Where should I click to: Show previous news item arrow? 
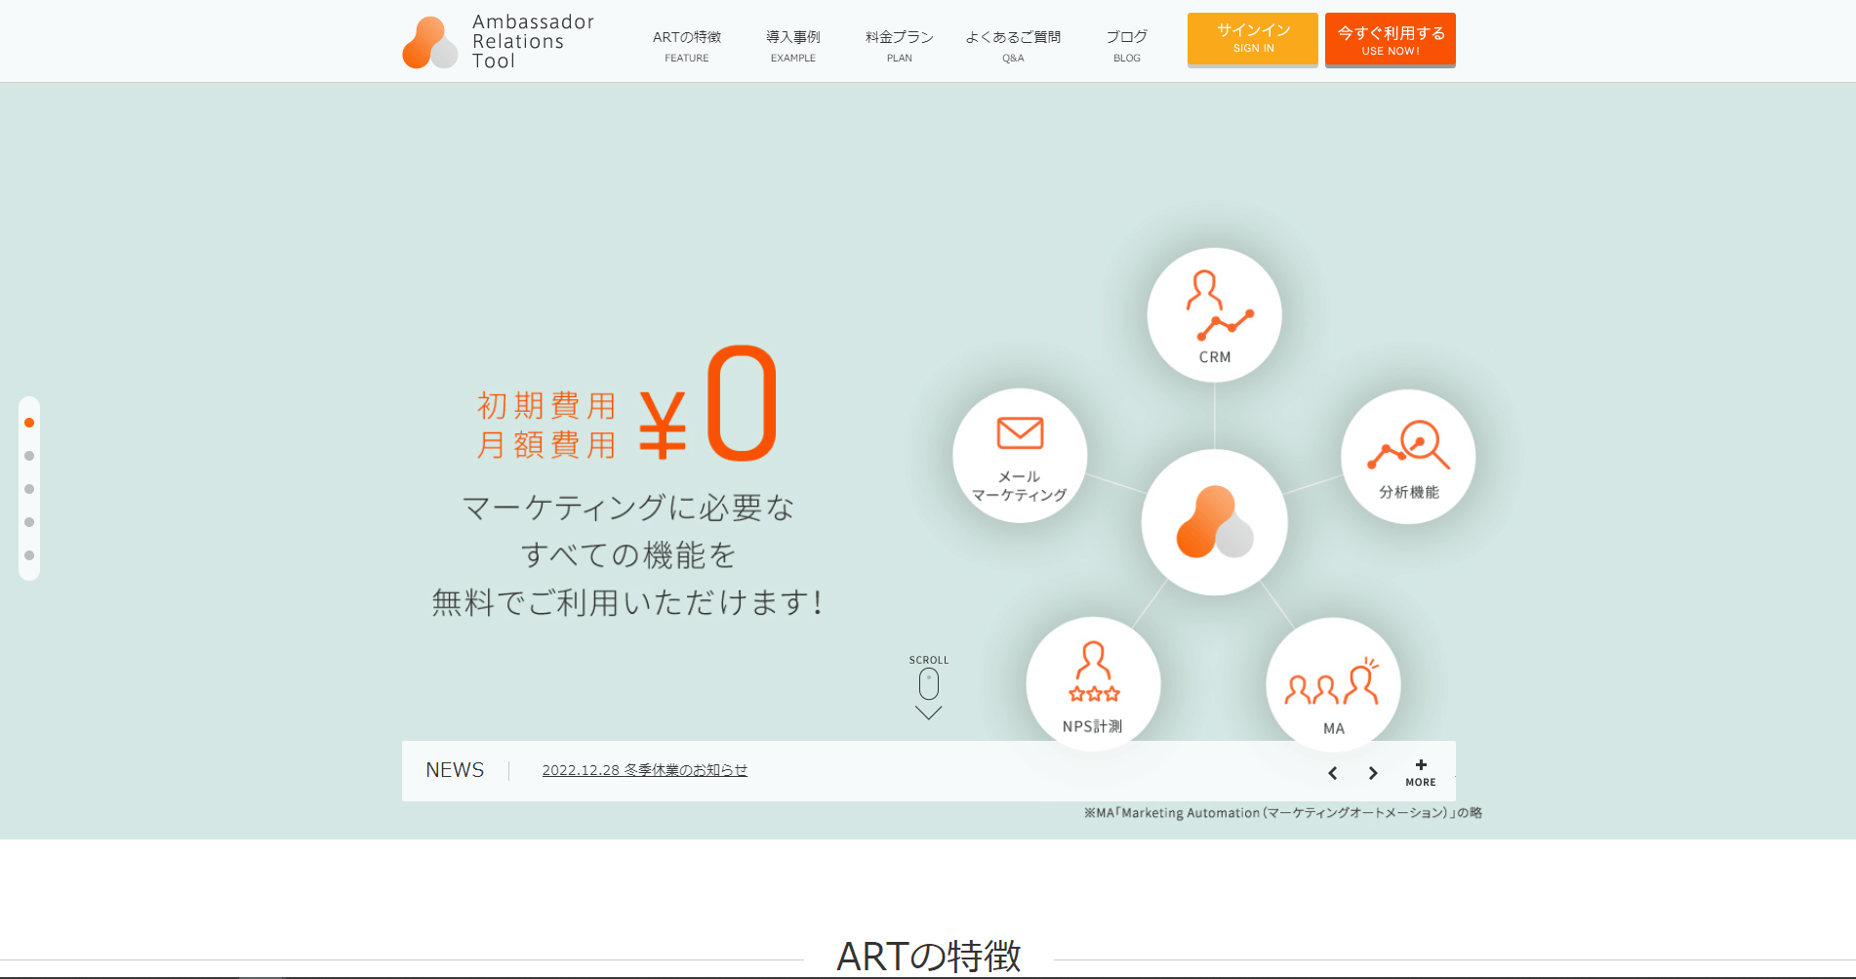[1333, 773]
